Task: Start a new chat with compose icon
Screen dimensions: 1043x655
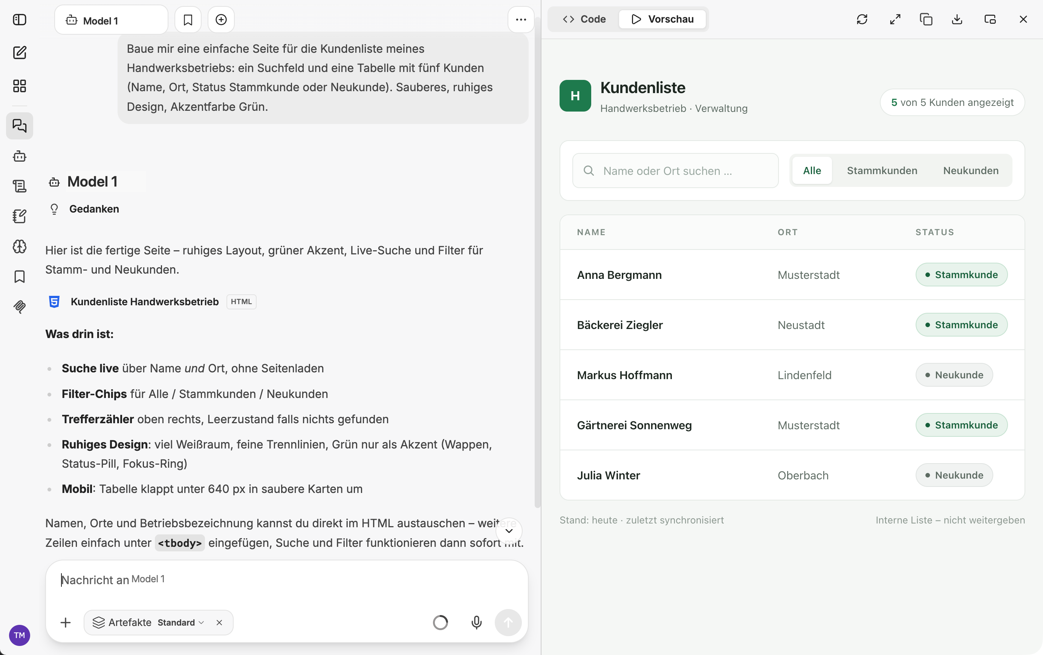Action: coord(20,52)
